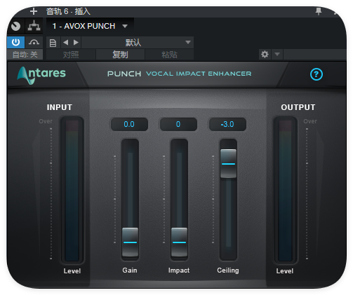353x295 pixels.
Task: Click the 粘贴 paste button
Action: click(169, 55)
